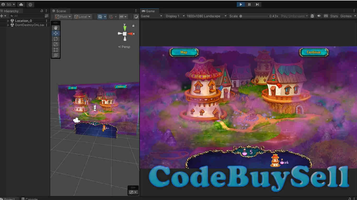Image resolution: width=357 pixels, height=200 pixels.
Task: Click the tools overlay drag handle
Action: [x=55, y=23]
